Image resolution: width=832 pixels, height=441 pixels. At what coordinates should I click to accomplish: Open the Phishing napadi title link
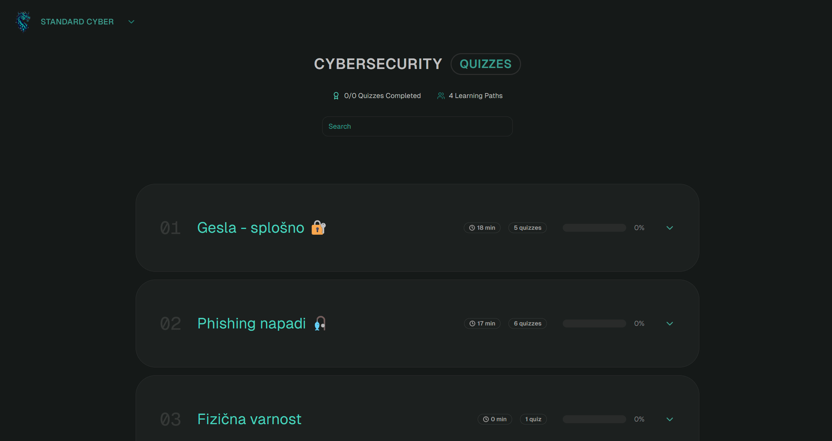coord(251,323)
